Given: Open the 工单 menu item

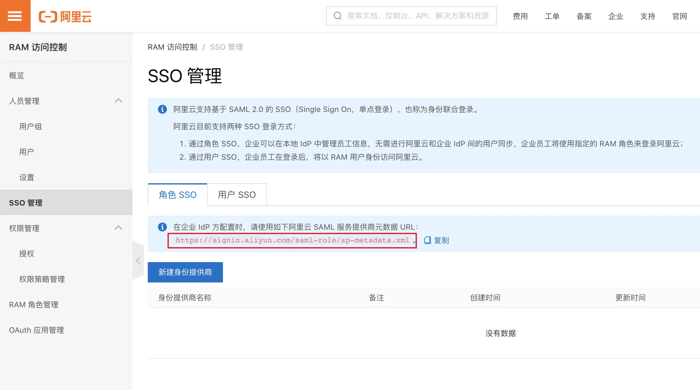Looking at the screenshot, I should [552, 16].
